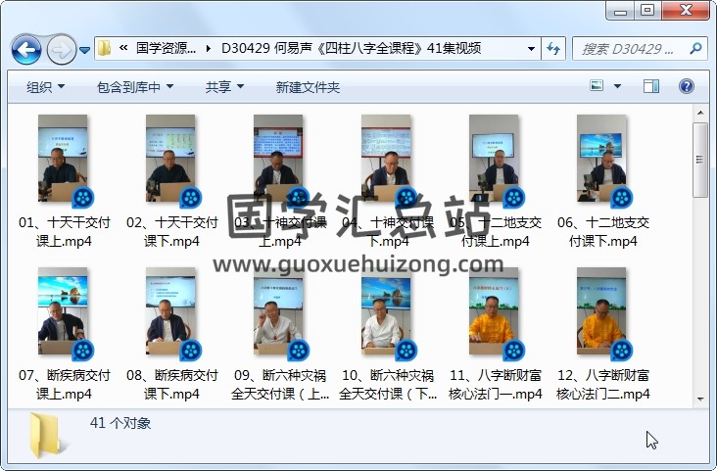The height and width of the screenshot is (471, 717).
Task: Open the 包含到库中 menu
Action: coord(135,87)
